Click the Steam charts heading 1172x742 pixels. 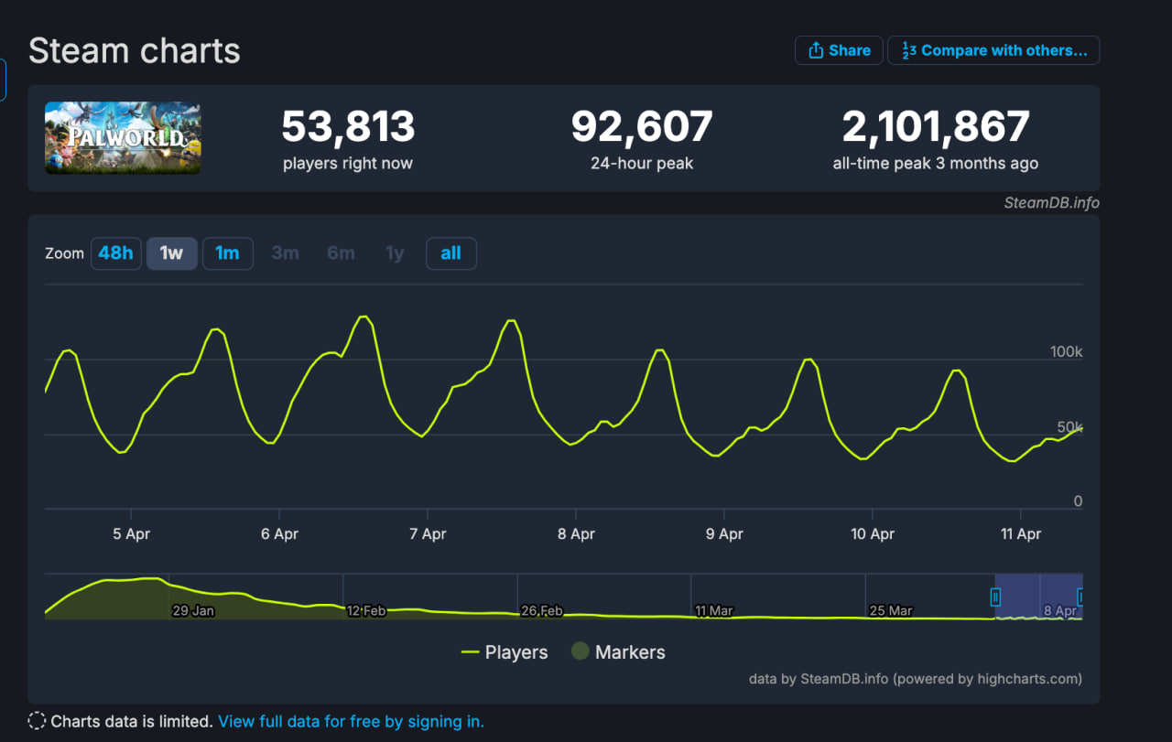point(135,50)
